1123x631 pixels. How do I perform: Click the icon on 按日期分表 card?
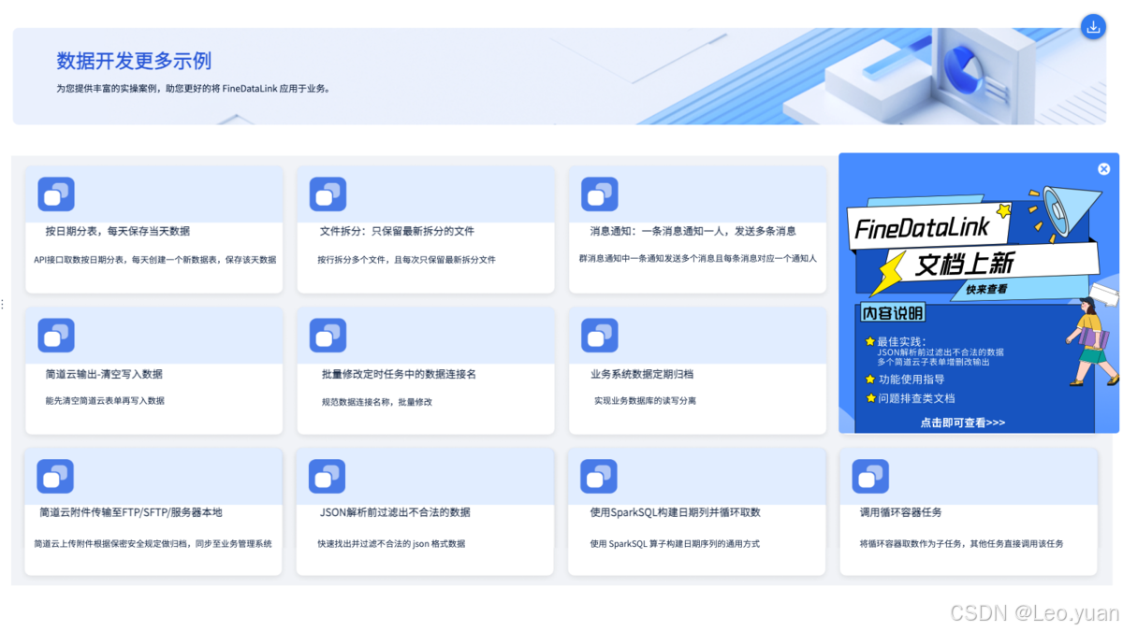[56, 194]
